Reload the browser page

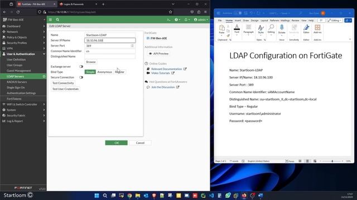coord(18,12)
